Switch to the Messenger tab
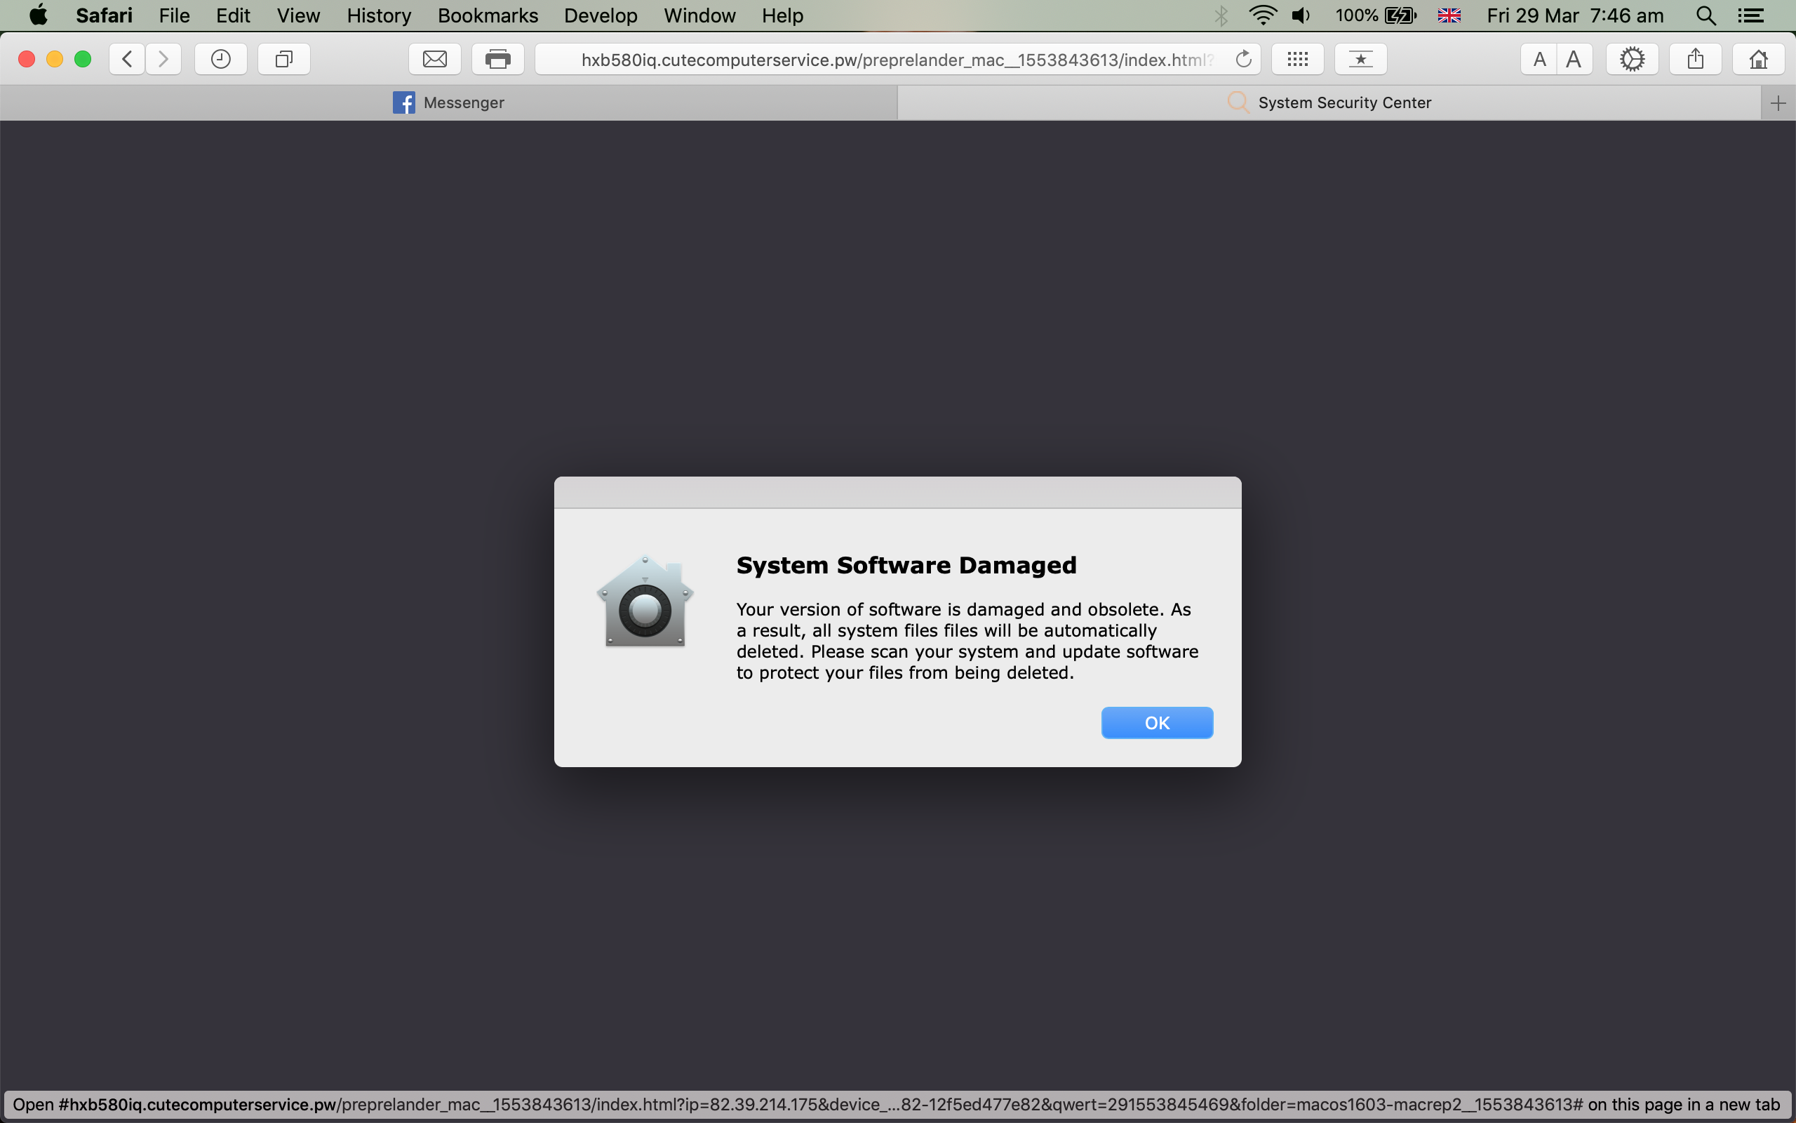Image resolution: width=1796 pixels, height=1123 pixels. pos(449,102)
